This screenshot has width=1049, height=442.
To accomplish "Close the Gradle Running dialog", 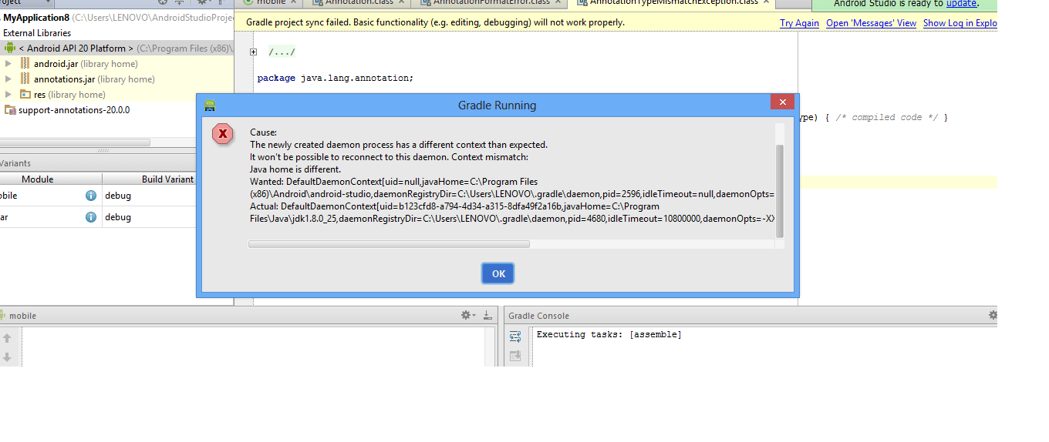I will pyautogui.click(x=782, y=102).
